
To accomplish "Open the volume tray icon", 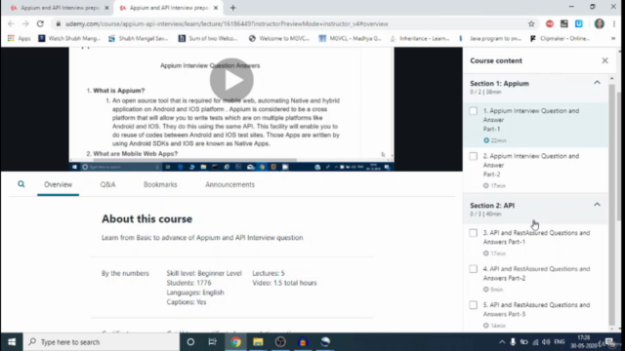I will click(x=546, y=342).
